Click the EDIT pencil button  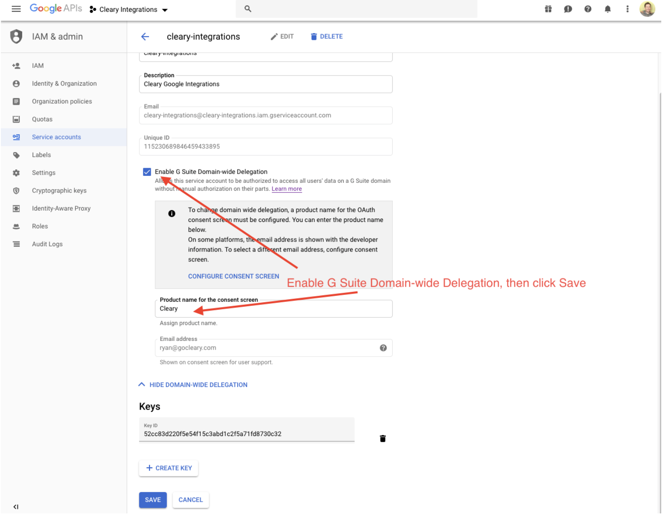[x=282, y=36]
